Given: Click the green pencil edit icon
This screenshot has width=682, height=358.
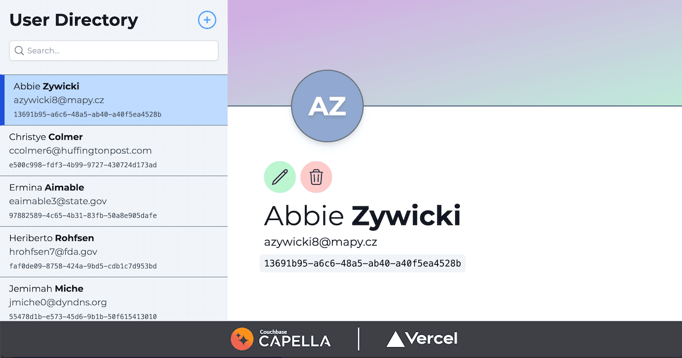Looking at the screenshot, I should point(280,177).
